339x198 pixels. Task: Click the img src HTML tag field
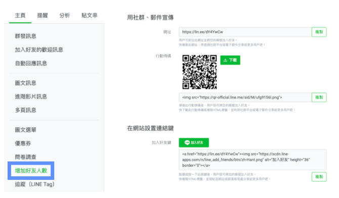245,97
